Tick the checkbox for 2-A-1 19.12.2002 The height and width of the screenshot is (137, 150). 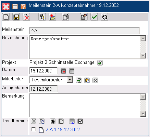34,129
